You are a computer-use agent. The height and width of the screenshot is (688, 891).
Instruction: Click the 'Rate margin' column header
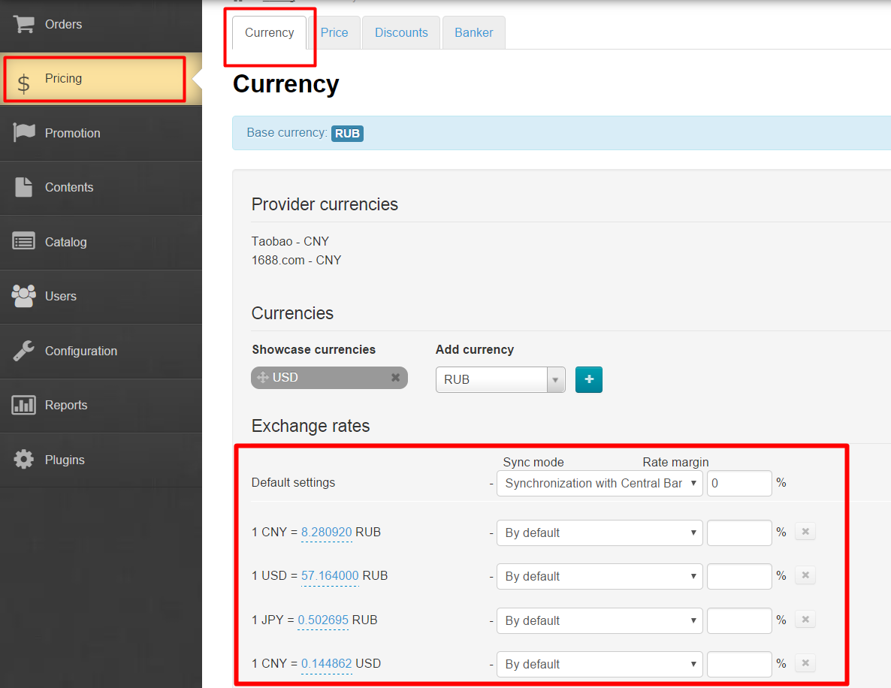pyautogui.click(x=675, y=462)
